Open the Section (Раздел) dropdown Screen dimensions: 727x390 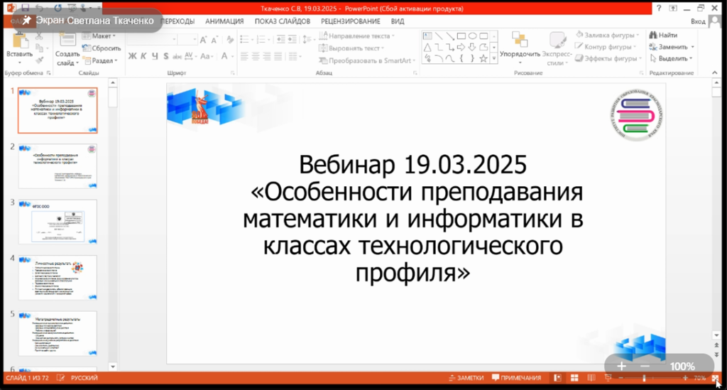tap(100, 60)
